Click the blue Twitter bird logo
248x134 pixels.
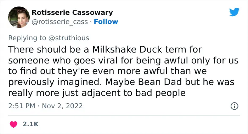pyautogui.click(x=235, y=12)
